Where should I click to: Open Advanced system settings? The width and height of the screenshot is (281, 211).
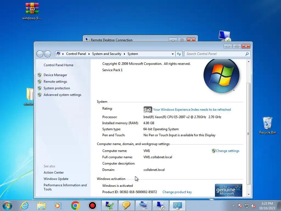pos(62,95)
